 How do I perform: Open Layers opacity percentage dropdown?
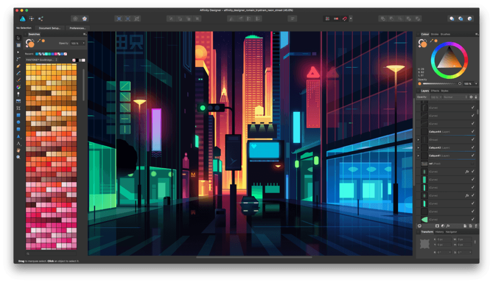pos(436,97)
